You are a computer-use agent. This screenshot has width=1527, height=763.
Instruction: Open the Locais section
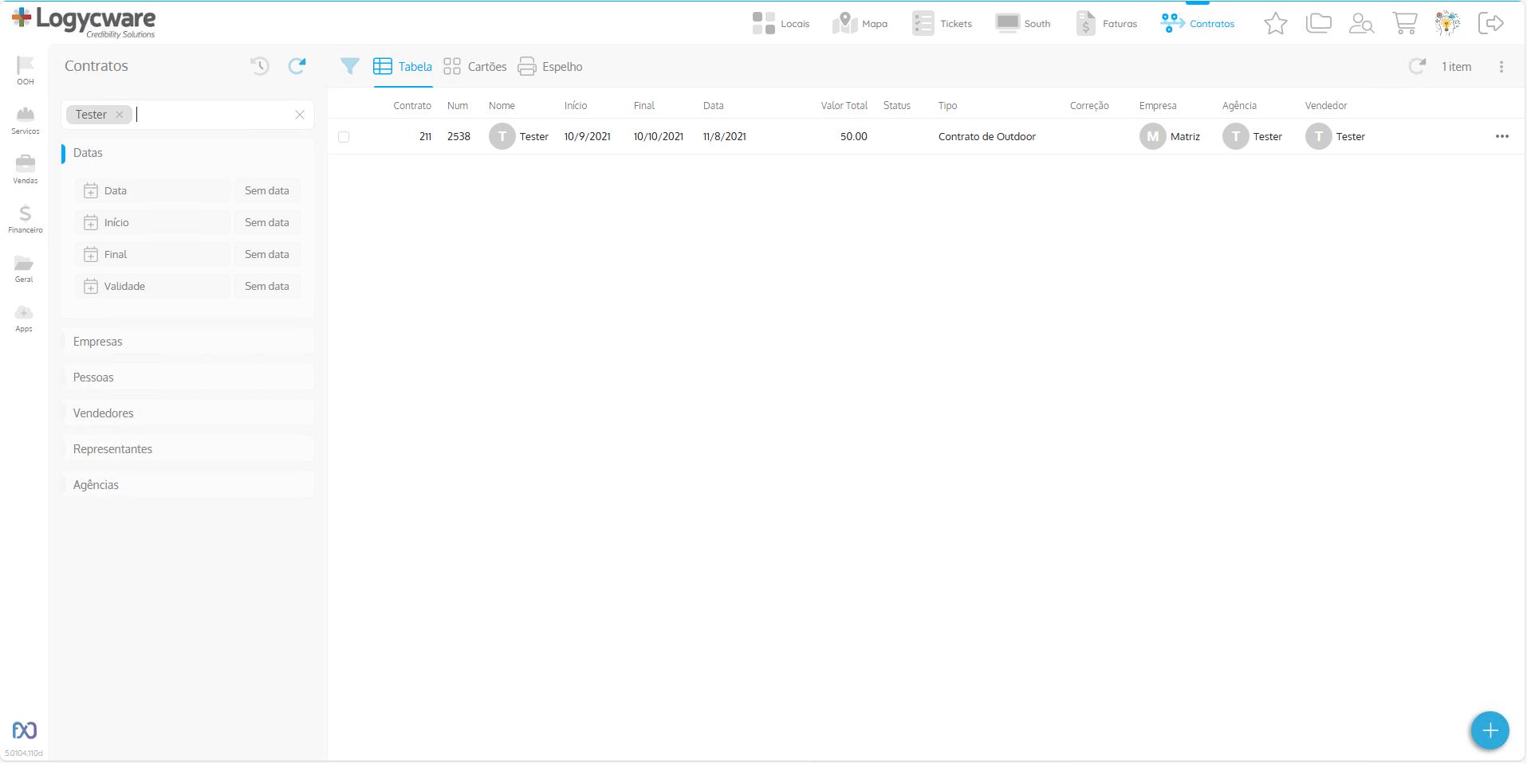point(781,23)
